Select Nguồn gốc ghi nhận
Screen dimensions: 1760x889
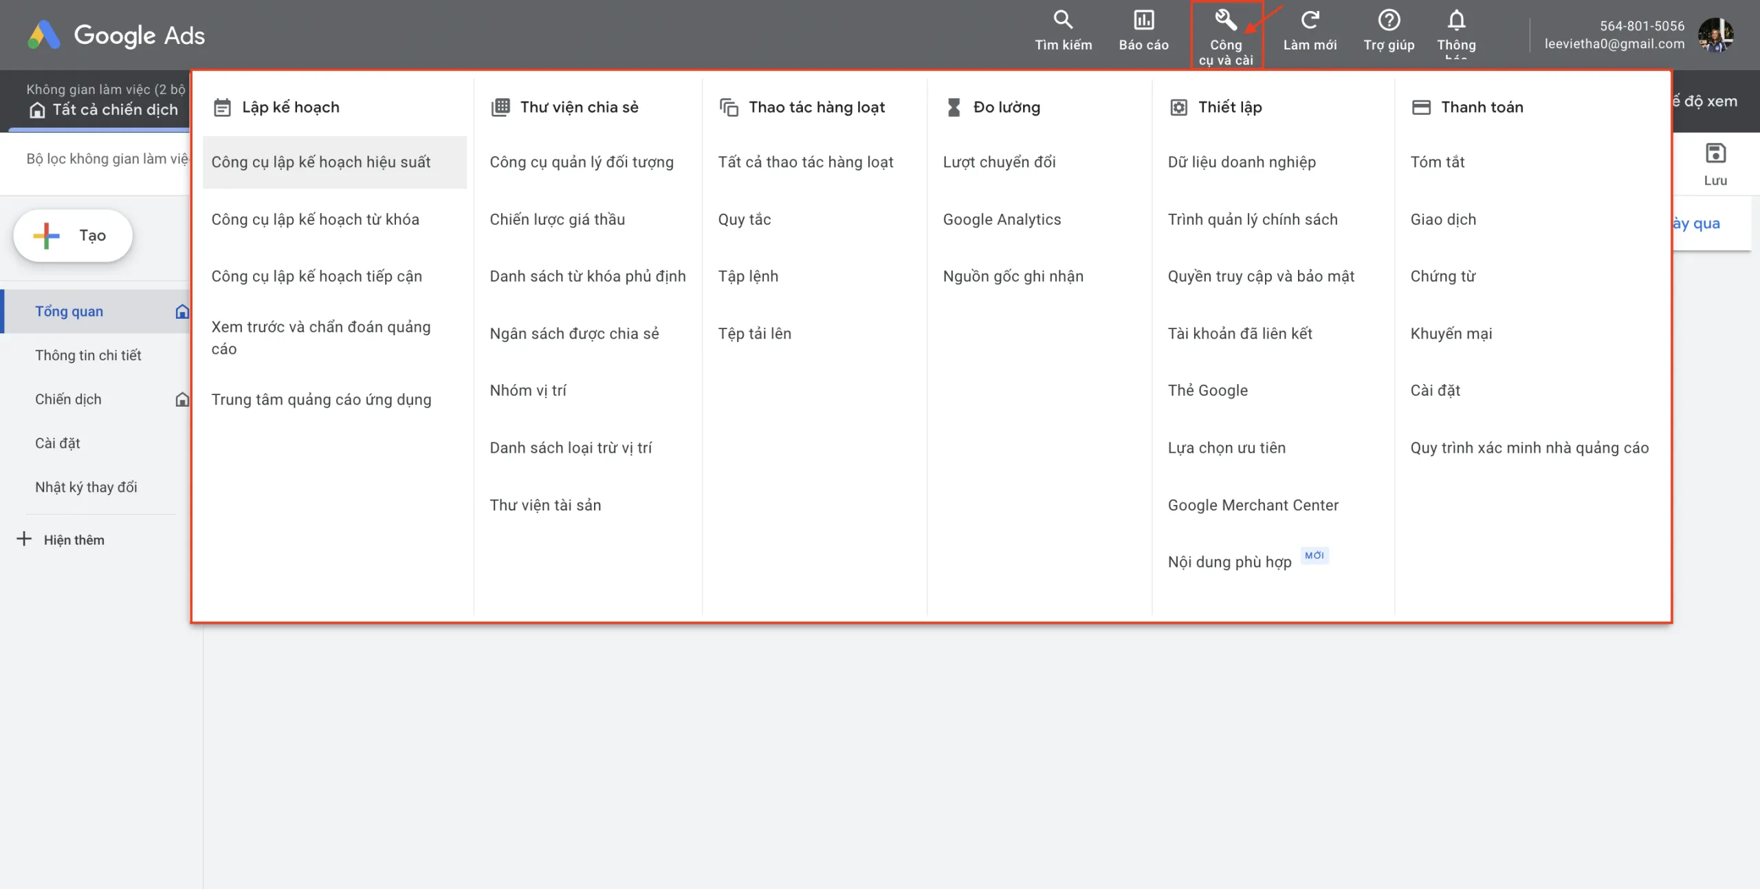(x=1013, y=276)
